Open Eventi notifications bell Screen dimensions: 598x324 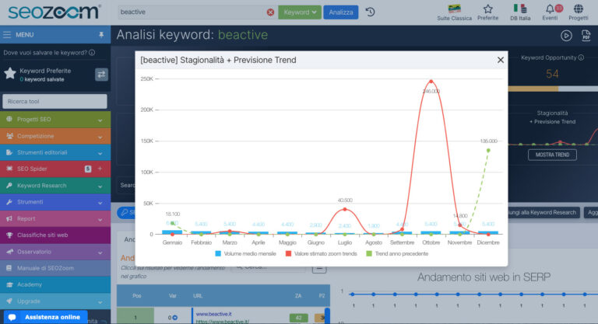coord(550,10)
